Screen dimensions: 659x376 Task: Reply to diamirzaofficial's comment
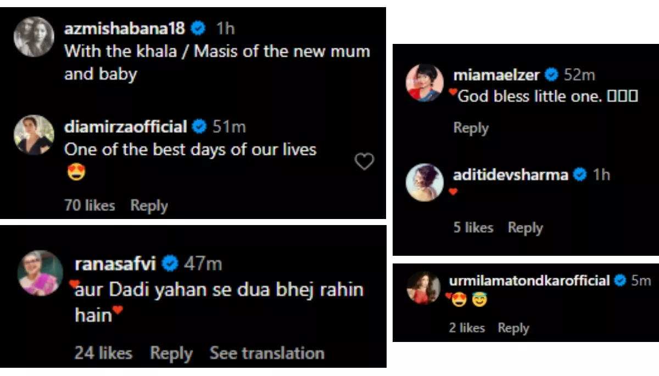point(149,206)
